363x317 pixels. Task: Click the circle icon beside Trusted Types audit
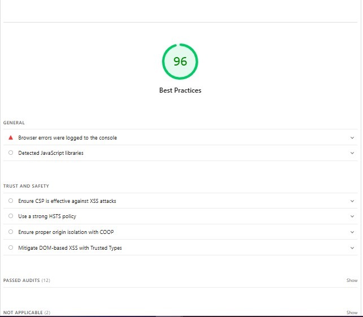(x=11, y=247)
